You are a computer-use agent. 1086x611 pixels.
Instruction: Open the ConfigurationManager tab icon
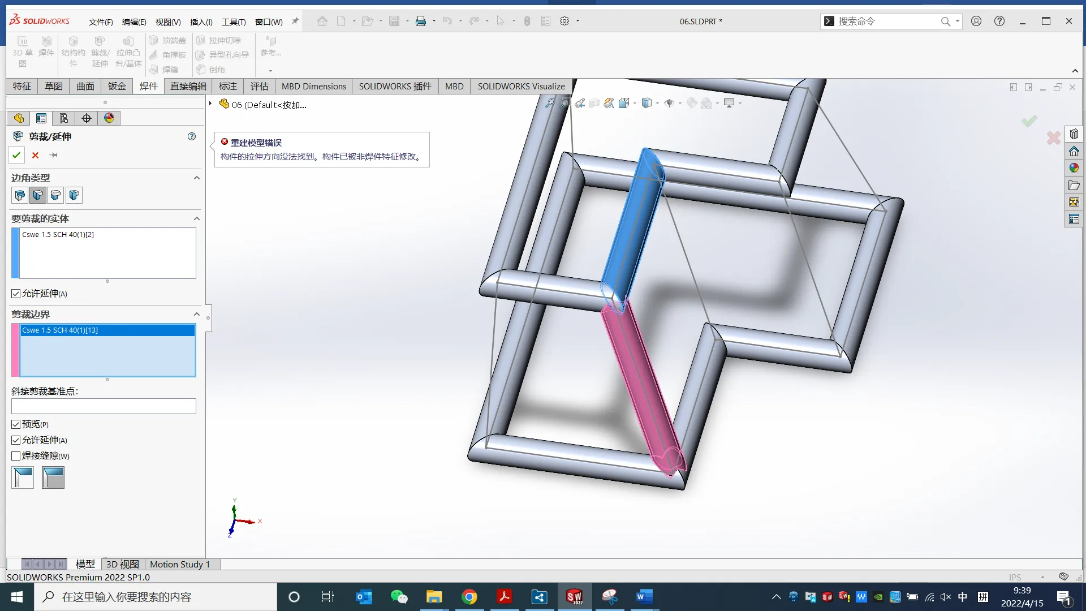click(x=64, y=118)
